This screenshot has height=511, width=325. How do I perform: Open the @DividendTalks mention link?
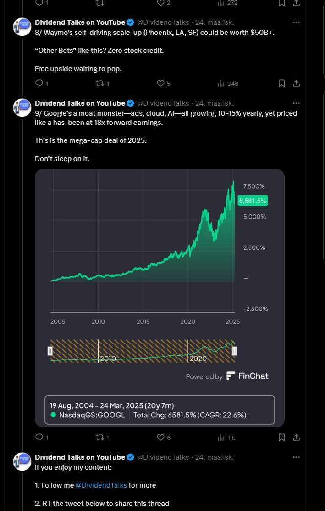101,485
